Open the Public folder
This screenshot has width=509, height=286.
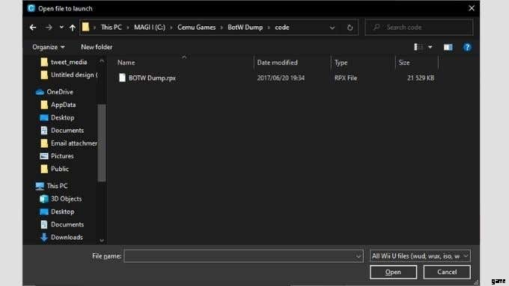coord(54,169)
